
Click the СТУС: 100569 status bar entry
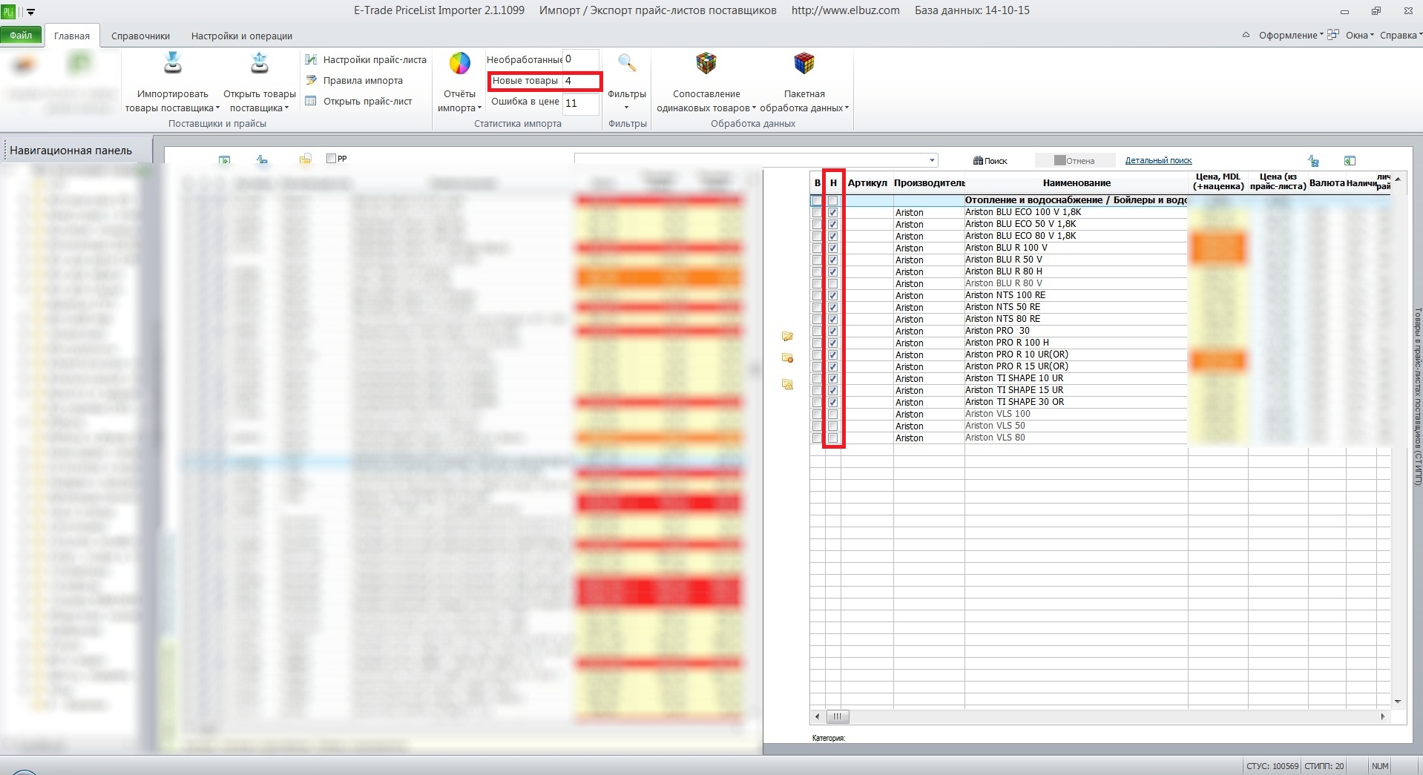coord(1272,766)
